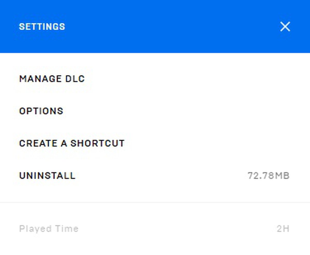310x255 pixels.
Task: Open the Manage DLC menu entry
Action: click(52, 79)
